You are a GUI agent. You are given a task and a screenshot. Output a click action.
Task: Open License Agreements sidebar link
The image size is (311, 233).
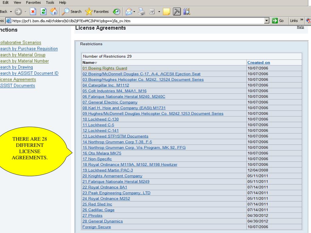18,79
